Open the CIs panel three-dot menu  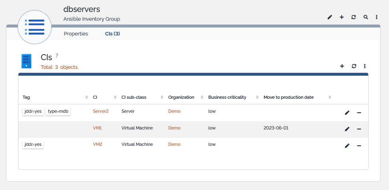click(365, 66)
